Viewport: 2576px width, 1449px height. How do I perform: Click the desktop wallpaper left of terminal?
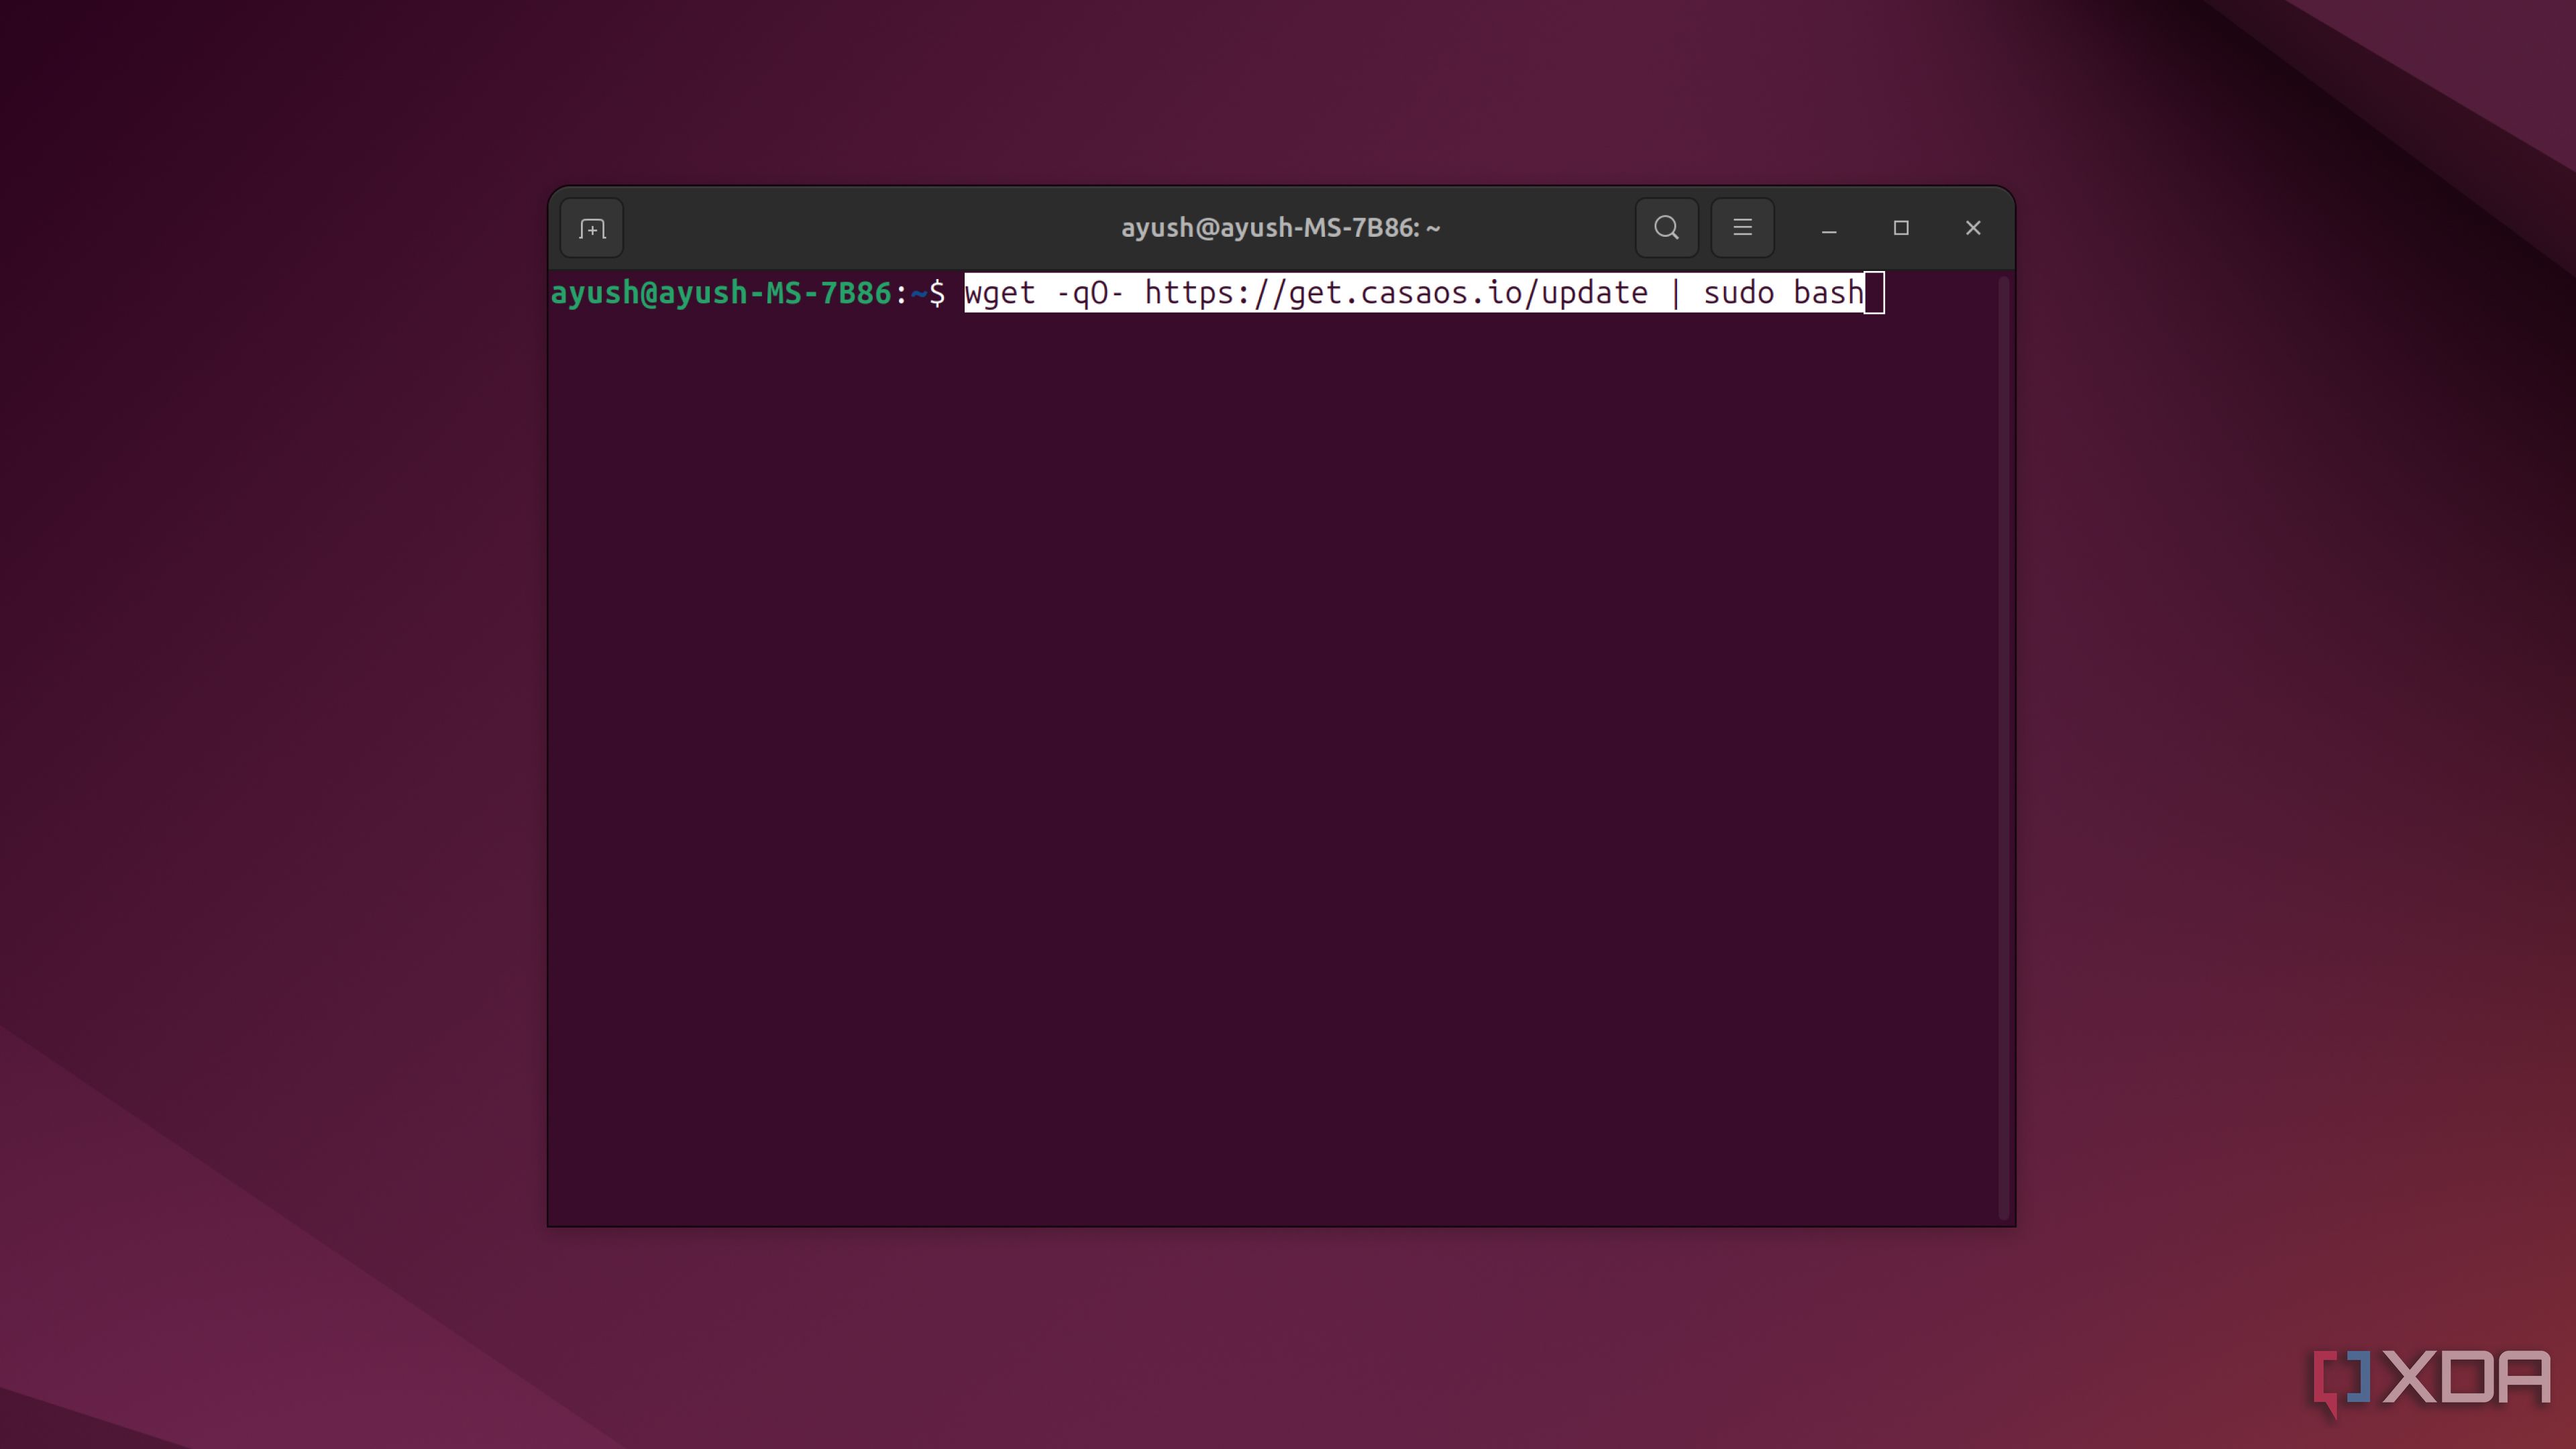[x=270, y=700]
